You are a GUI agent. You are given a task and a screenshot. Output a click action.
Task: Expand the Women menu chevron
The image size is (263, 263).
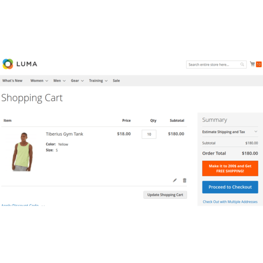pyautogui.click(x=47, y=81)
